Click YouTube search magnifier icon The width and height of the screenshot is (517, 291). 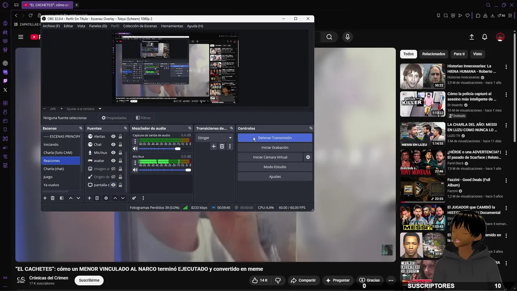(x=329, y=37)
